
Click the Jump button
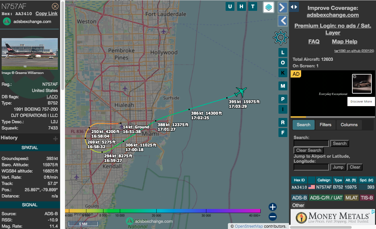tap(338, 167)
